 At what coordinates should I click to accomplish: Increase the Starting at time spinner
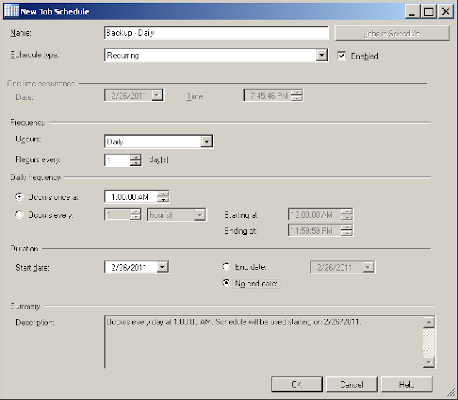pos(346,212)
